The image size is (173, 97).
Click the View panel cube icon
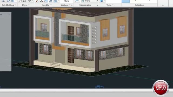[x=101, y=1]
